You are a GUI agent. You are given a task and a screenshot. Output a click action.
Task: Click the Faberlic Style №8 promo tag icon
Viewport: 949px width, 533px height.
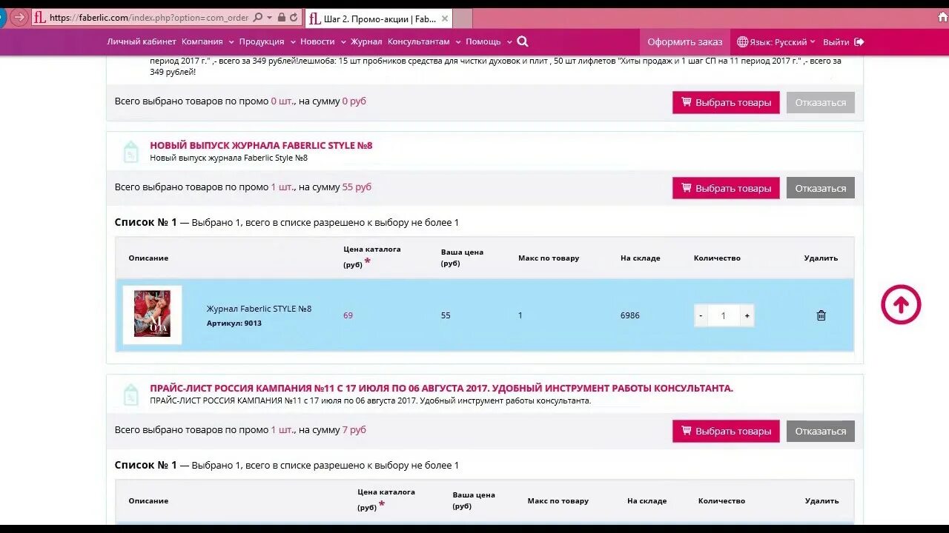[130, 152]
